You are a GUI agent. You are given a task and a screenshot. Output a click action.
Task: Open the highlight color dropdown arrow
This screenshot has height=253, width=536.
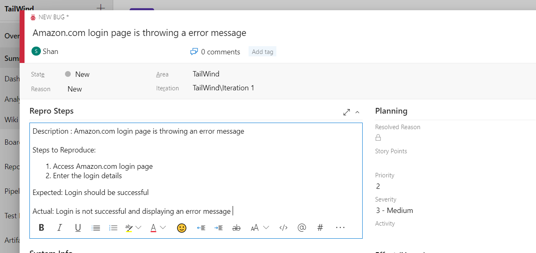pos(138,228)
